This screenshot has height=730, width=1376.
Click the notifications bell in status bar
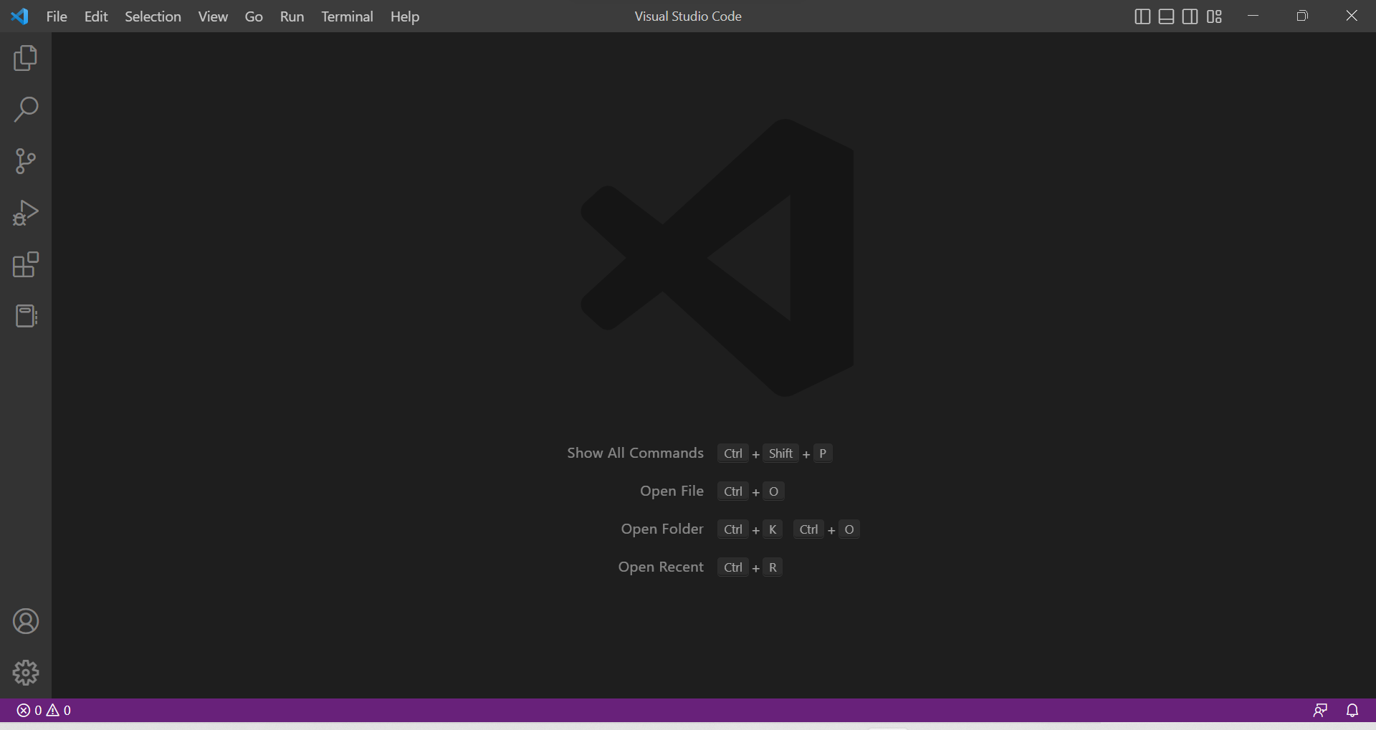coord(1352,710)
